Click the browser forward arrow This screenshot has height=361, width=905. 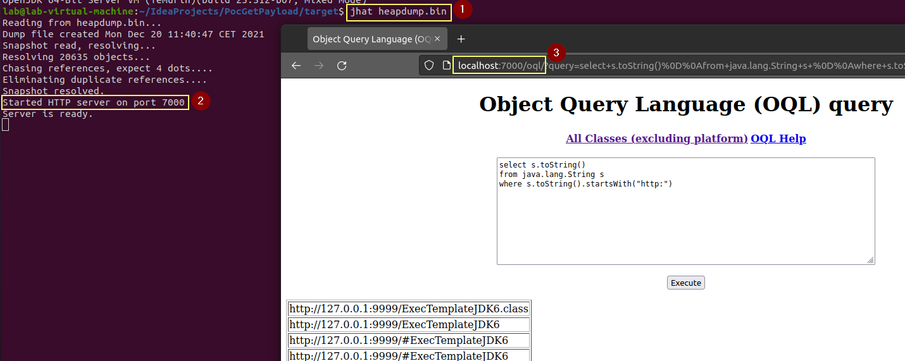pyautogui.click(x=319, y=66)
